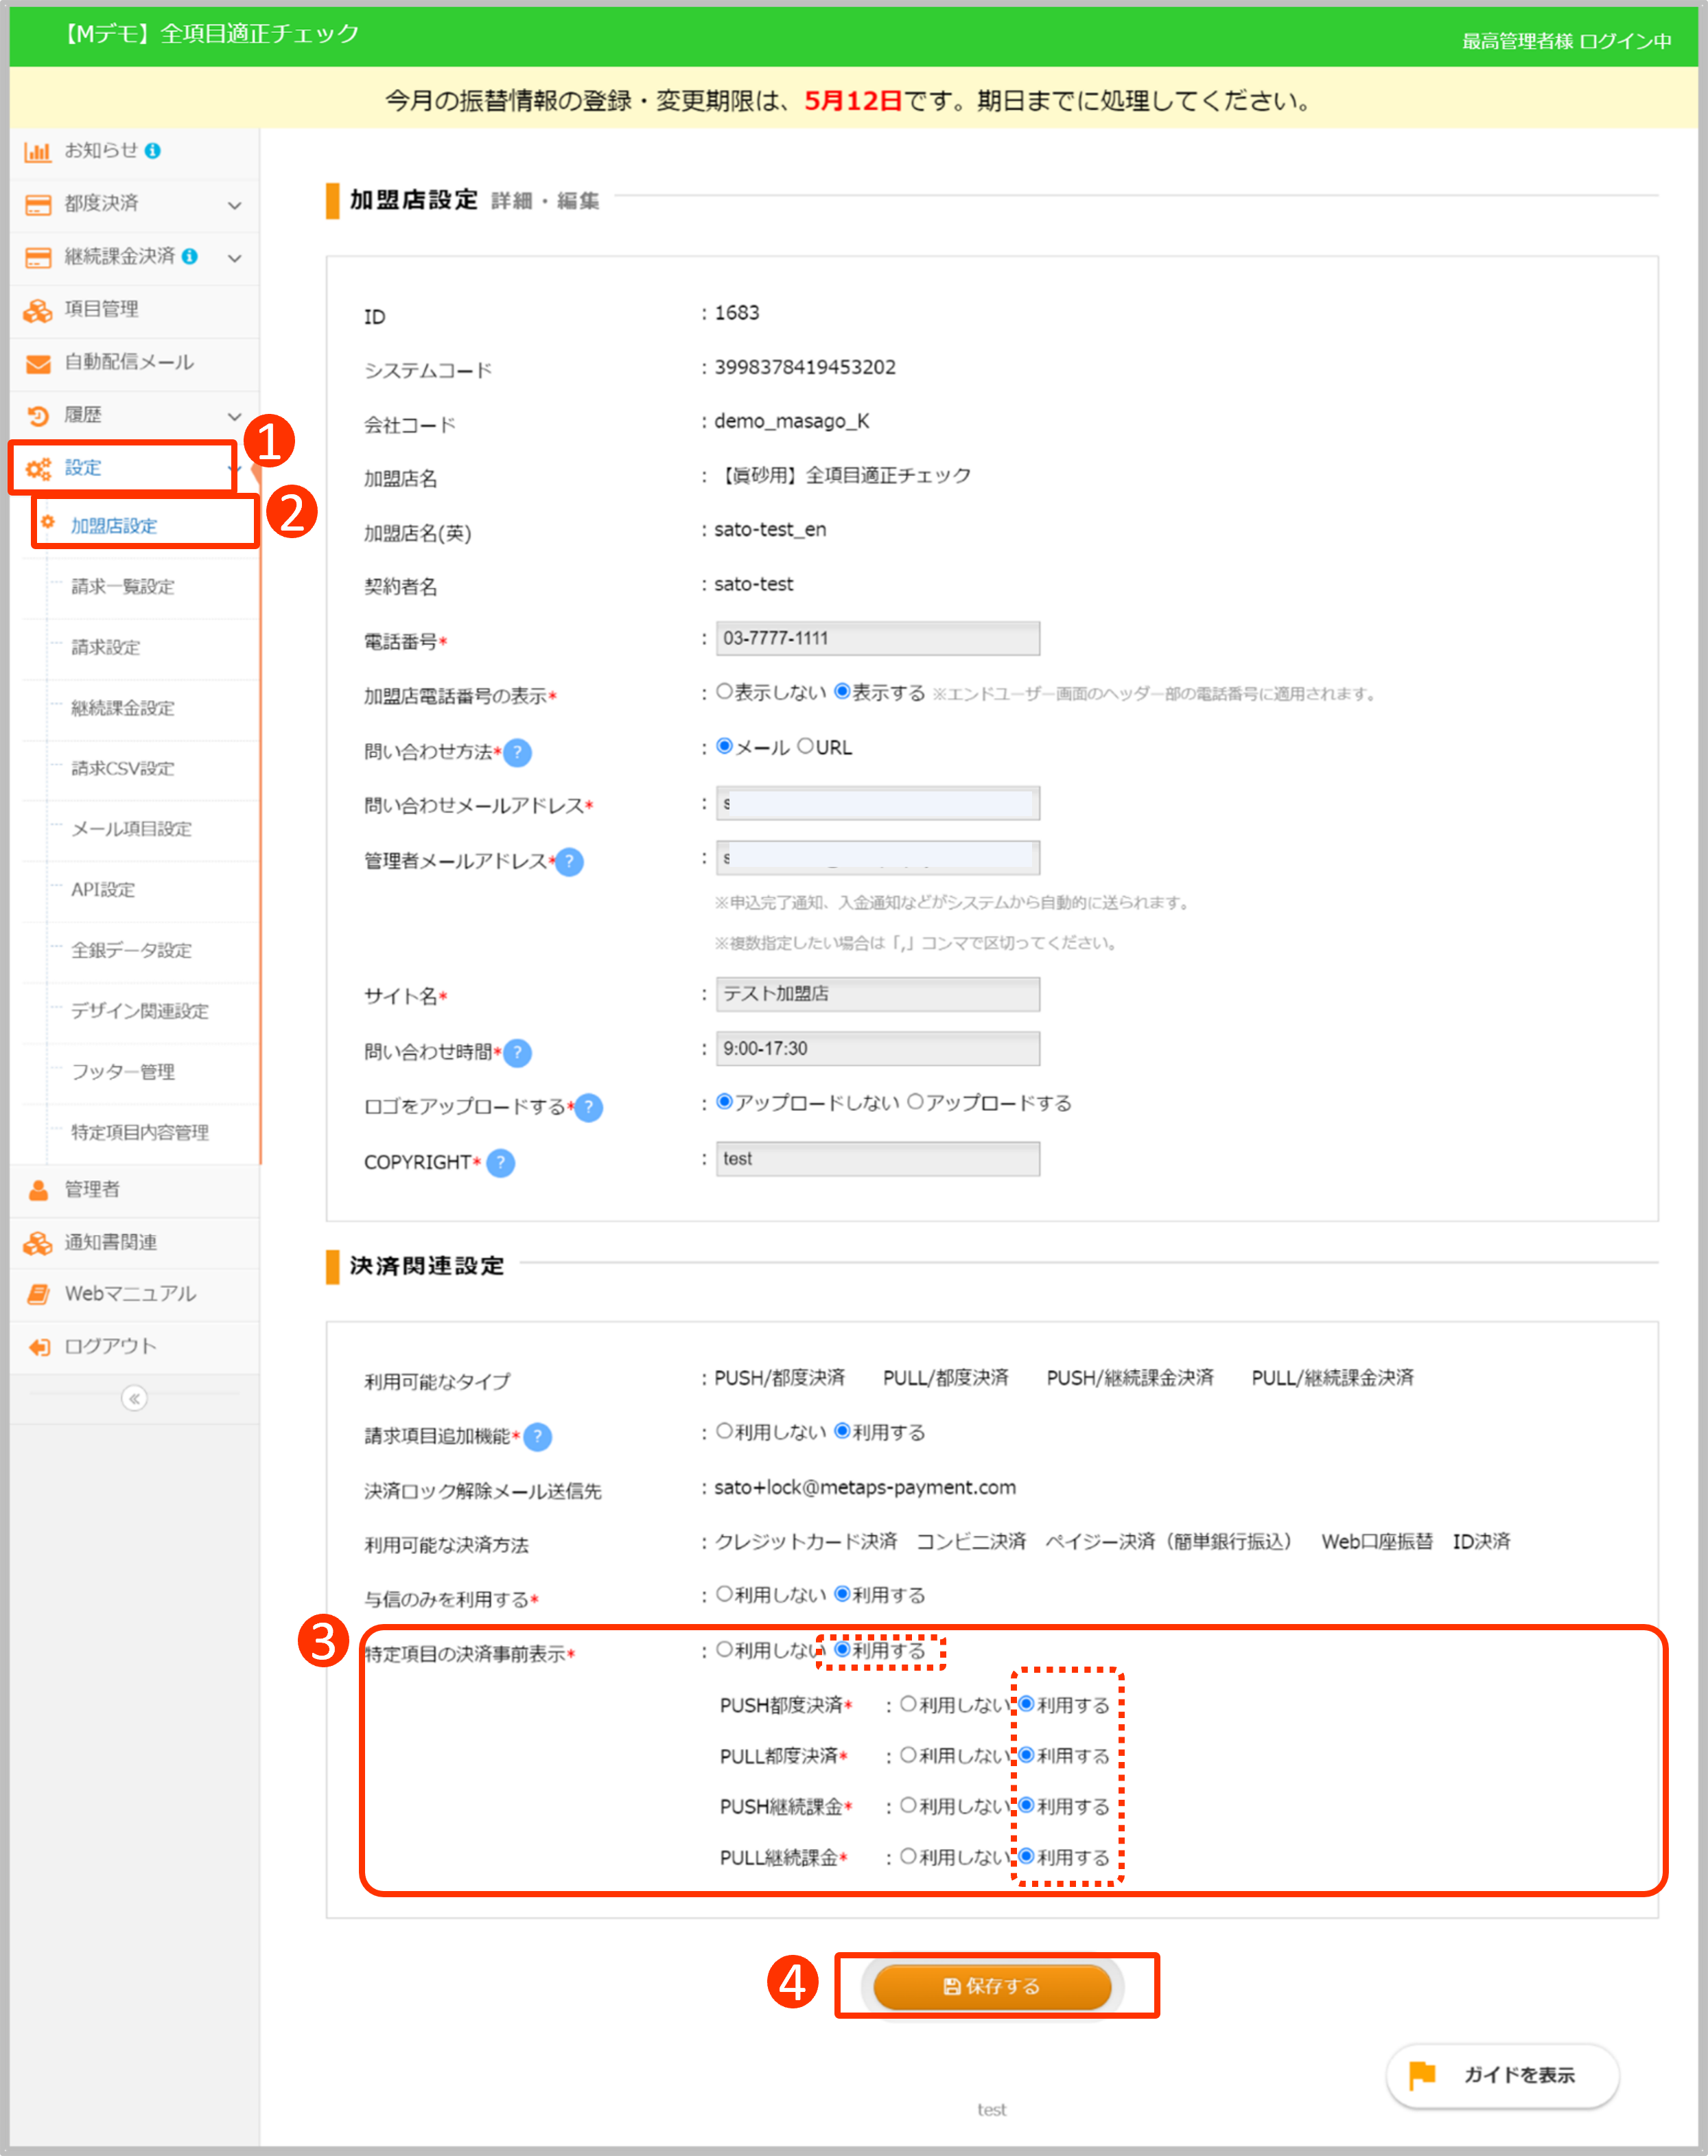The width and height of the screenshot is (1708, 2156).
Task: Click the 電話番号 input field
Action: pos(877,638)
